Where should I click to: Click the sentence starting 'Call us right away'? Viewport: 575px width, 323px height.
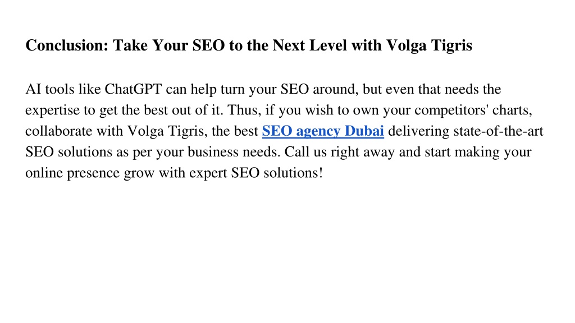(x=408, y=152)
